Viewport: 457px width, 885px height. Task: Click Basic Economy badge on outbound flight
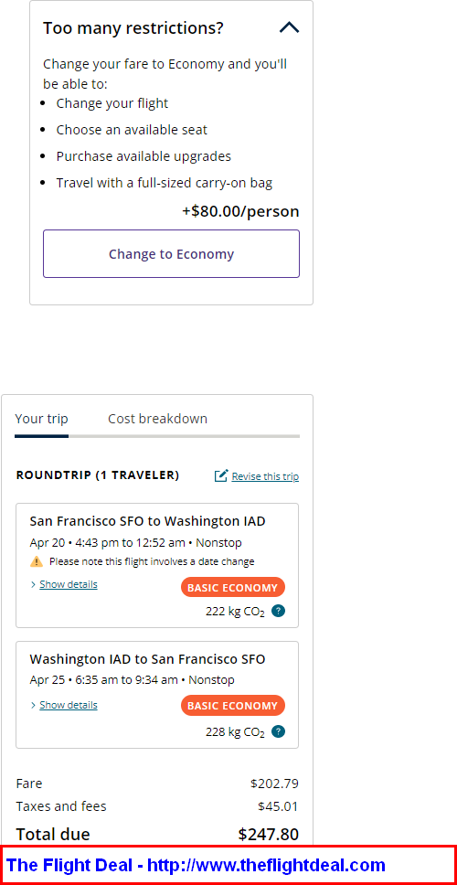pos(233,587)
